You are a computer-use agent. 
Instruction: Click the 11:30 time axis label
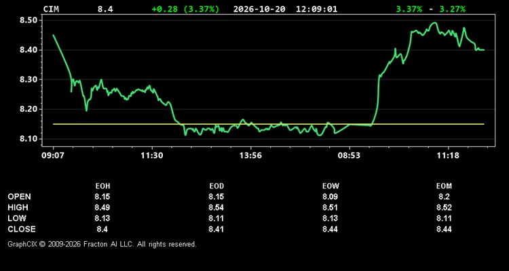click(x=152, y=156)
